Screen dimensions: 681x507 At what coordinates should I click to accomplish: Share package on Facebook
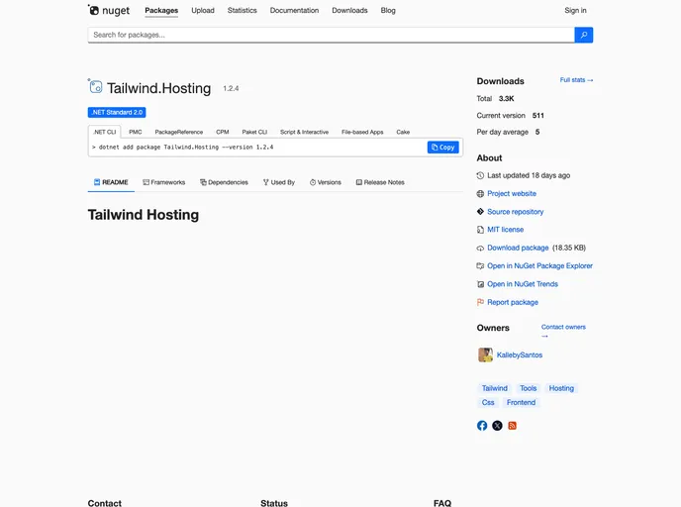[x=482, y=426]
